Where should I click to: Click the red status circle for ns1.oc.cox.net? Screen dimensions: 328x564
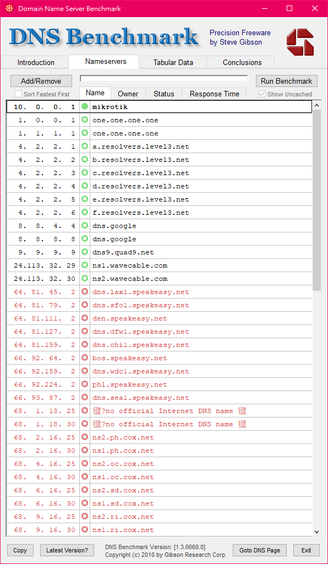coord(85,476)
